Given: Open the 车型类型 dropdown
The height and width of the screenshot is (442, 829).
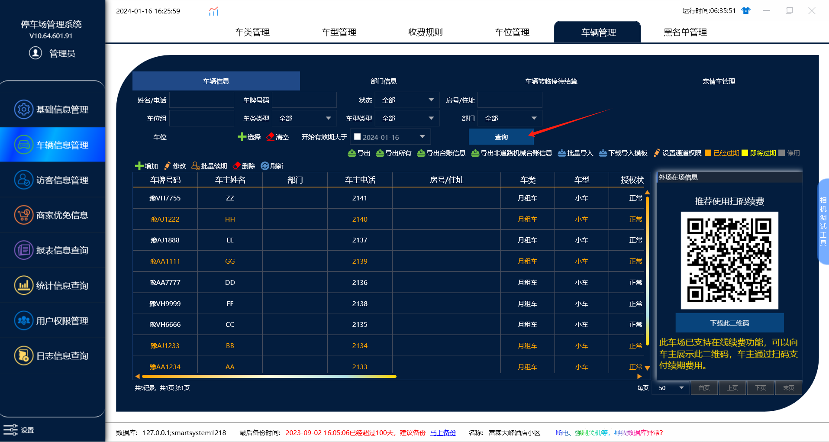Looking at the screenshot, I should [x=407, y=118].
